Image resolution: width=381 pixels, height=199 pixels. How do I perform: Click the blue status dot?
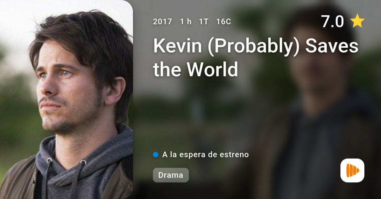(156, 155)
